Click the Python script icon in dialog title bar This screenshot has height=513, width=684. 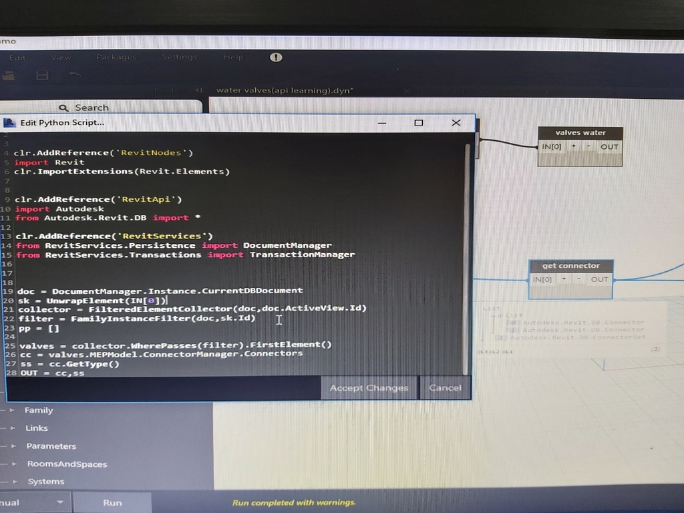coord(9,123)
